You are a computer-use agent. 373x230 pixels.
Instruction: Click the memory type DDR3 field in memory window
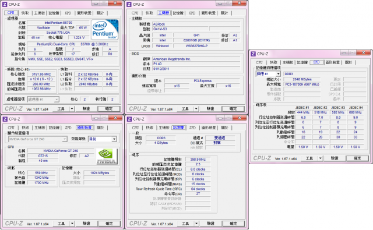[161, 138]
